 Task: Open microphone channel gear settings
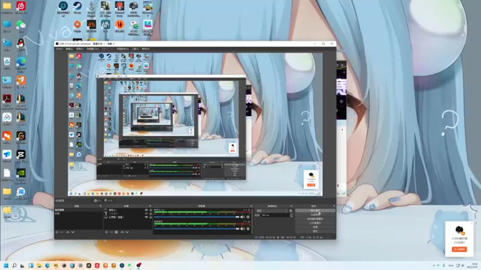tap(248, 217)
